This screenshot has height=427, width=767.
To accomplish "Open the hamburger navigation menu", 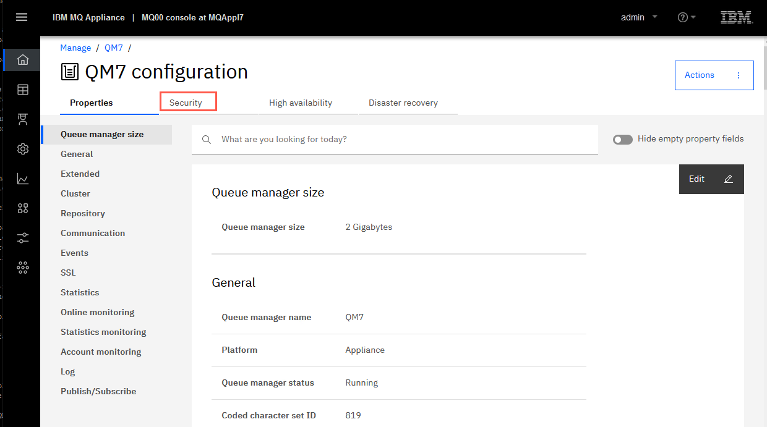I will [22, 17].
